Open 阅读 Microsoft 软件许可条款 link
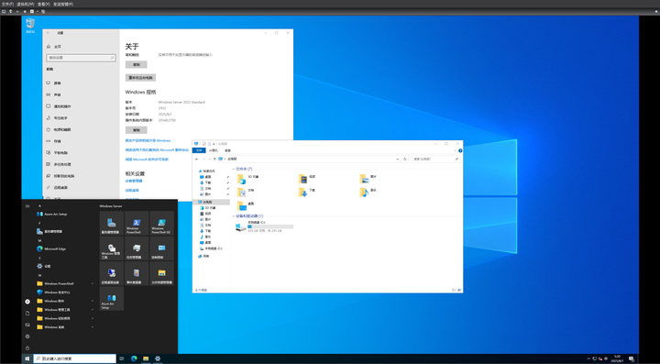The height and width of the screenshot is (364, 660). 147,160
